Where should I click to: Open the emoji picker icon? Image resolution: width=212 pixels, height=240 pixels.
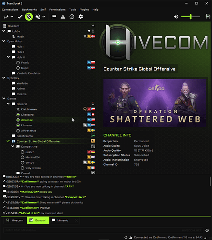pos(207,230)
